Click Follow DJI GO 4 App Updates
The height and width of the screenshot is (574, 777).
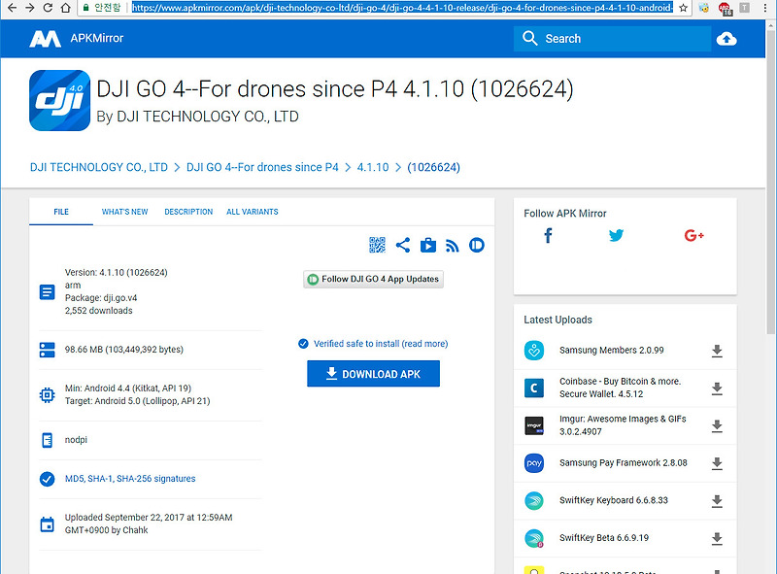pyautogui.click(x=373, y=279)
